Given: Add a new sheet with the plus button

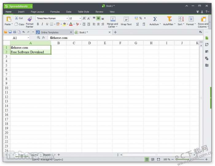Looking at the screenshot, I should (59, 155).
